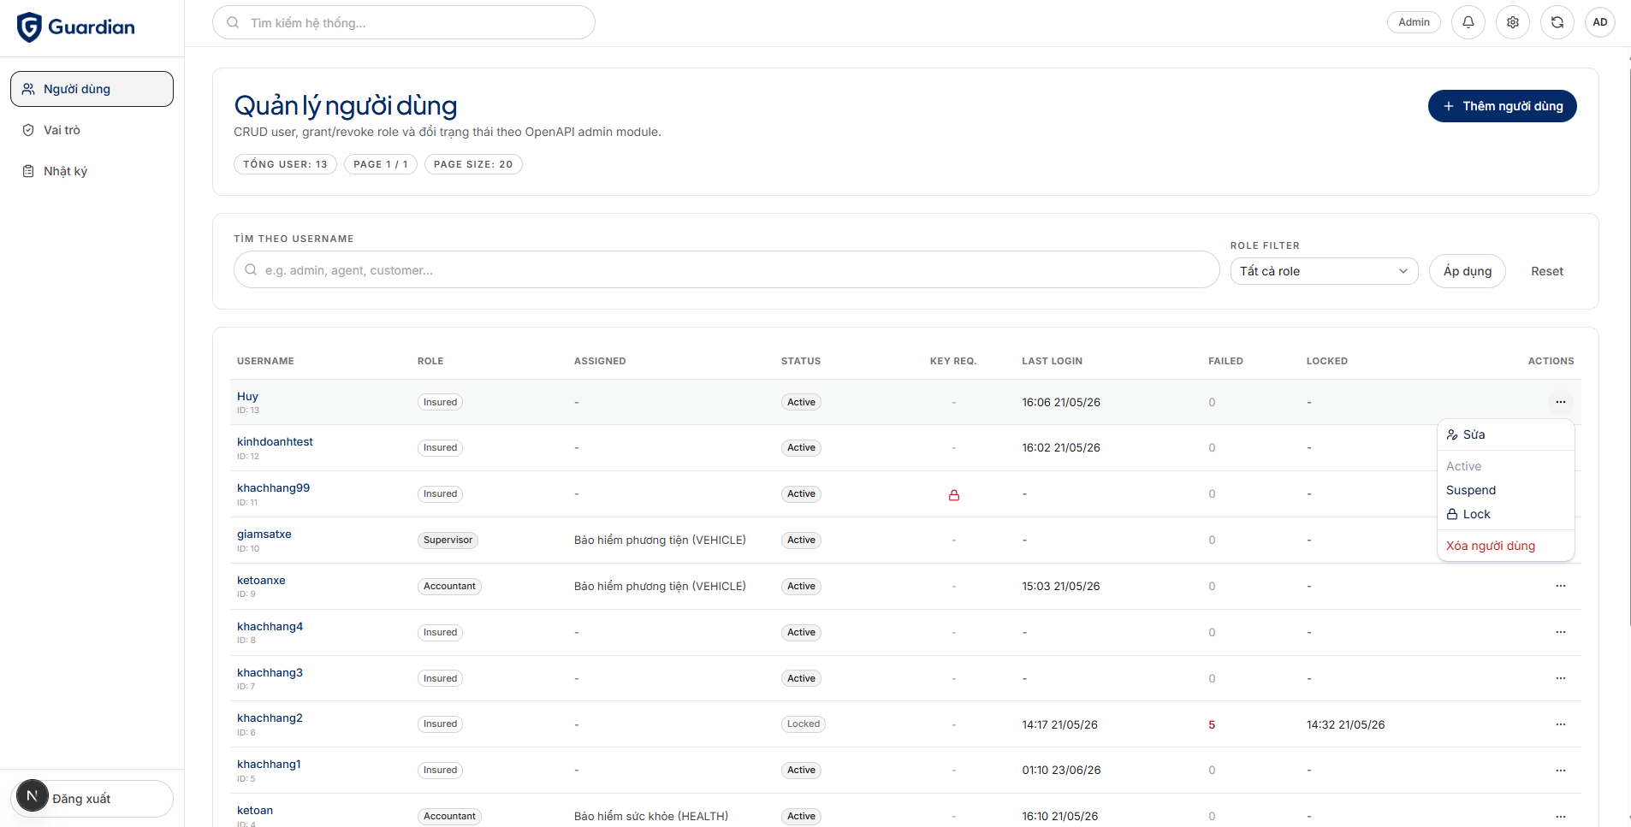Click username ketoanxe
This screenshot has width=1631, height=827.
(261, 580)
